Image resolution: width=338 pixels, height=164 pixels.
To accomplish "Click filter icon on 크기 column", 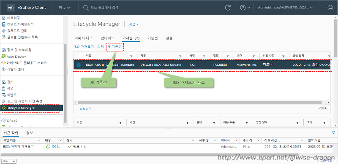I will tap(324, 123).
